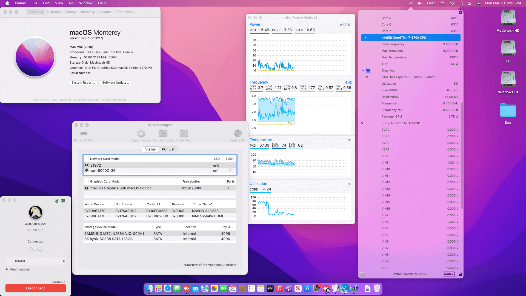The image size is (526, 296).
Task: Click the Update IDs globe icon
Action: click(x=238, y=133)
